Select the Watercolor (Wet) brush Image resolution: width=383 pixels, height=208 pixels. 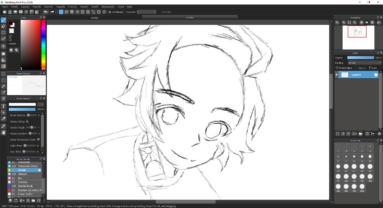coord(24,166)
